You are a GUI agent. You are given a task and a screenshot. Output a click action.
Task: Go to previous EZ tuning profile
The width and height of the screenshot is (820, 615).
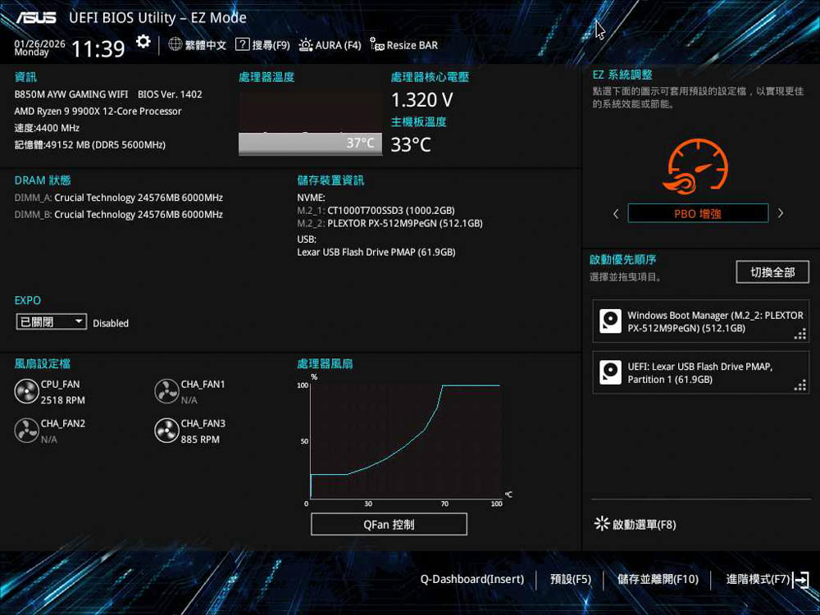click(617, 214)
